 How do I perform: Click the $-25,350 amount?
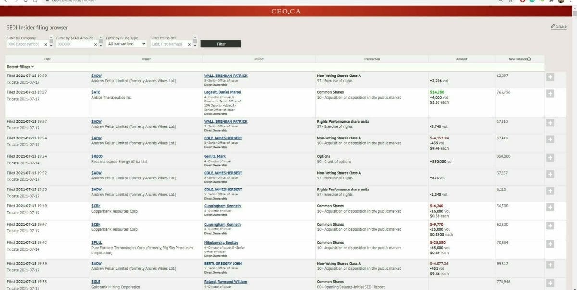click(439, 243)
